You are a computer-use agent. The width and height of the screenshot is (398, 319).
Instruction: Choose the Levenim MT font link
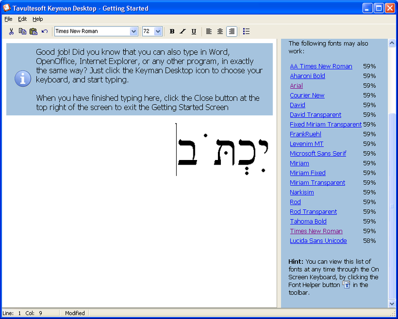click(306, 144)
